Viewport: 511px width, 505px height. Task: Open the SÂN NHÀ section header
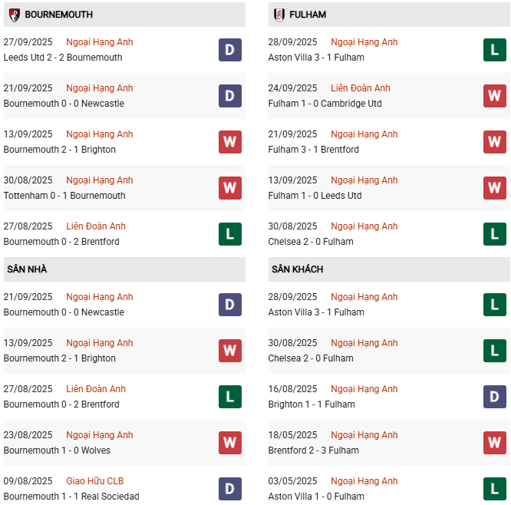[x=27, y=269]
